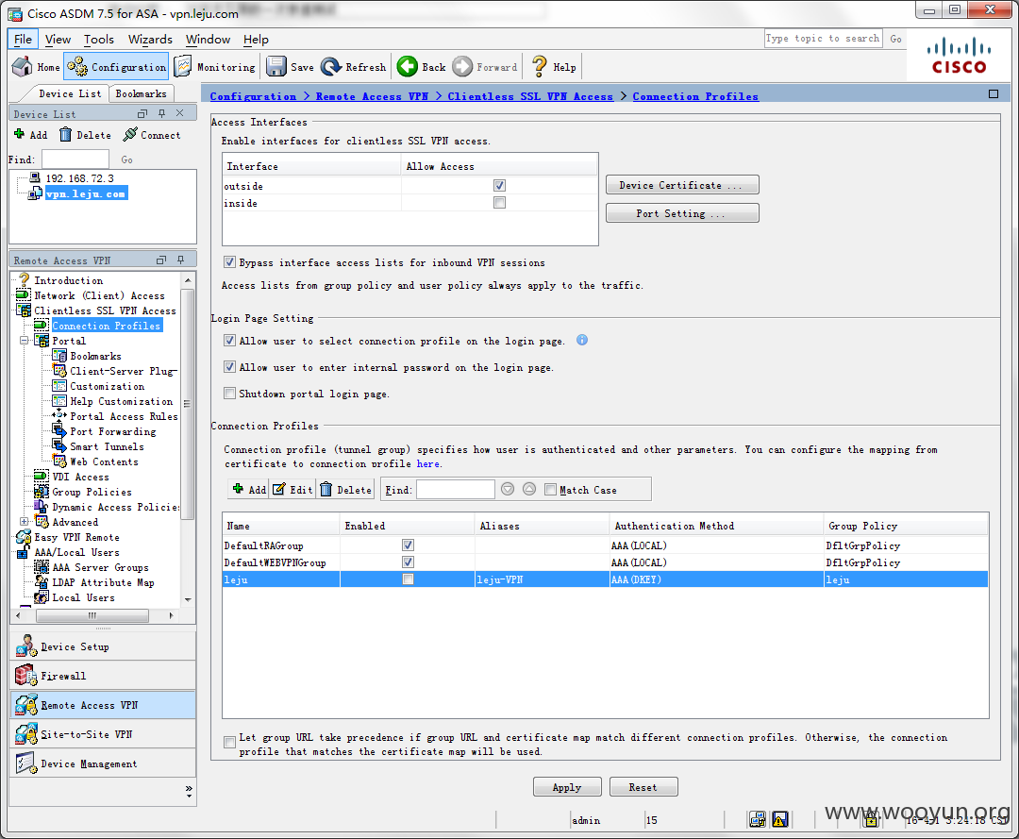This screenshot has width=1019, height=839.
Task: Toggle the Match Case checkbox
Action: click(550, 490)
